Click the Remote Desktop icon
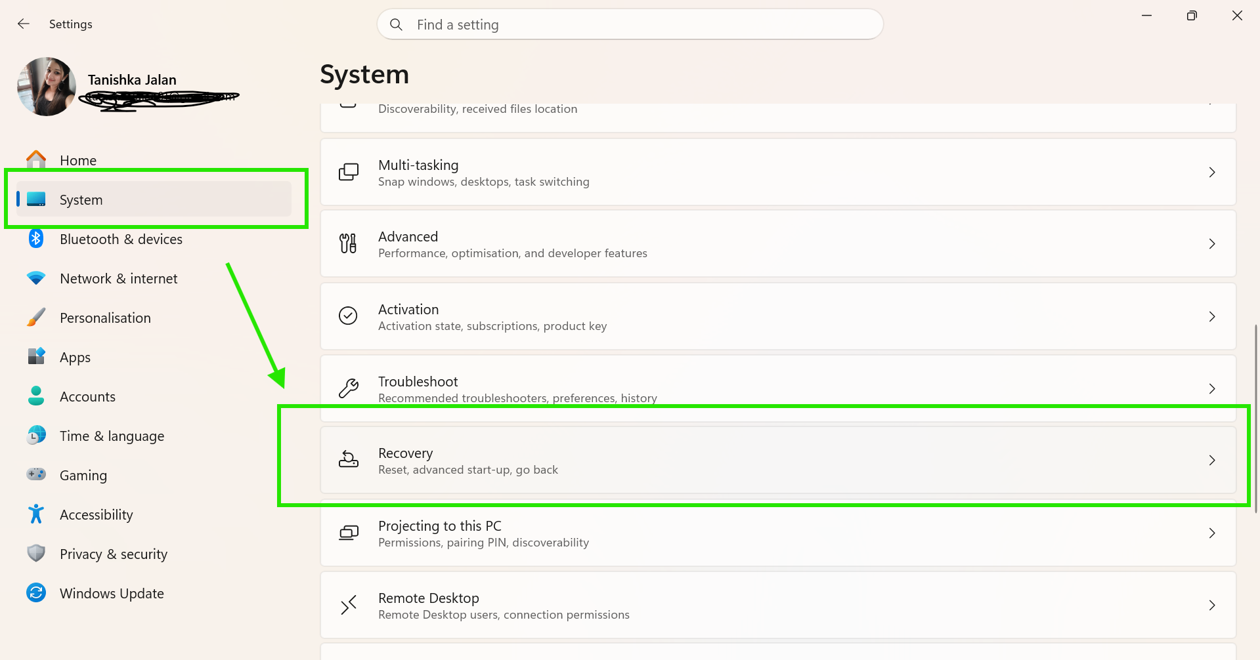The width and height of the screenshot is (1260, 660). 349,605
